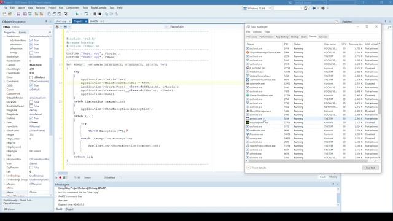Click the Open file toolbar icon
This screenshot has height=221, width=393.
[10, 14]
